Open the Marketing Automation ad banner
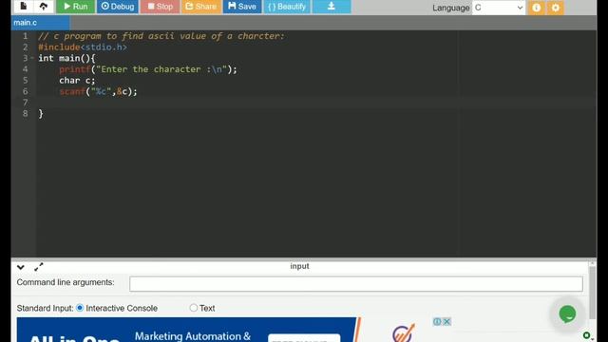The height and width of the screenshot is (342, 608). tap(188, 330)
